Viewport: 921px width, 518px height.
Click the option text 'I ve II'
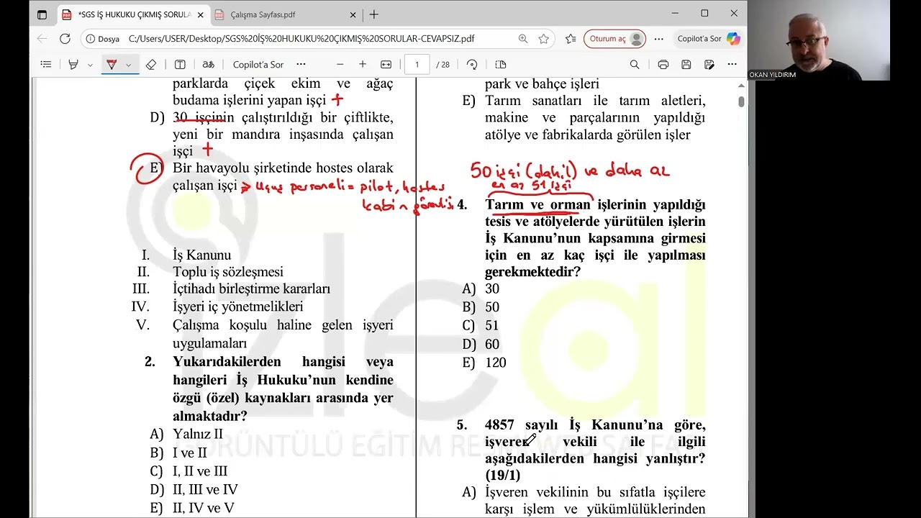coord(190,453)
